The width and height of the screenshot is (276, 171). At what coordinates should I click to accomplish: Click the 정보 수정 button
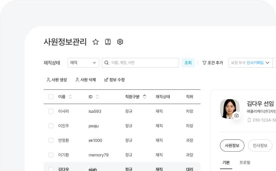(x=115, y=80)
